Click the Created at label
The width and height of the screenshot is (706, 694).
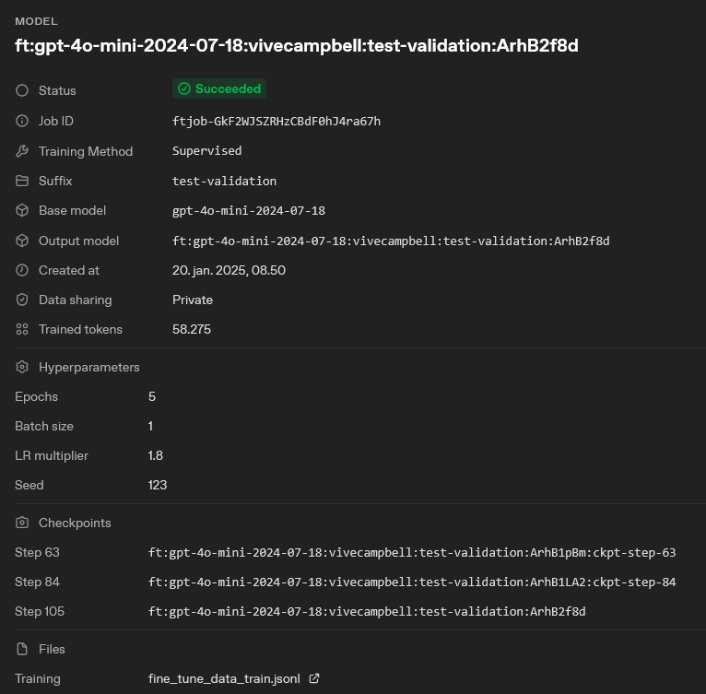[69, 270]
